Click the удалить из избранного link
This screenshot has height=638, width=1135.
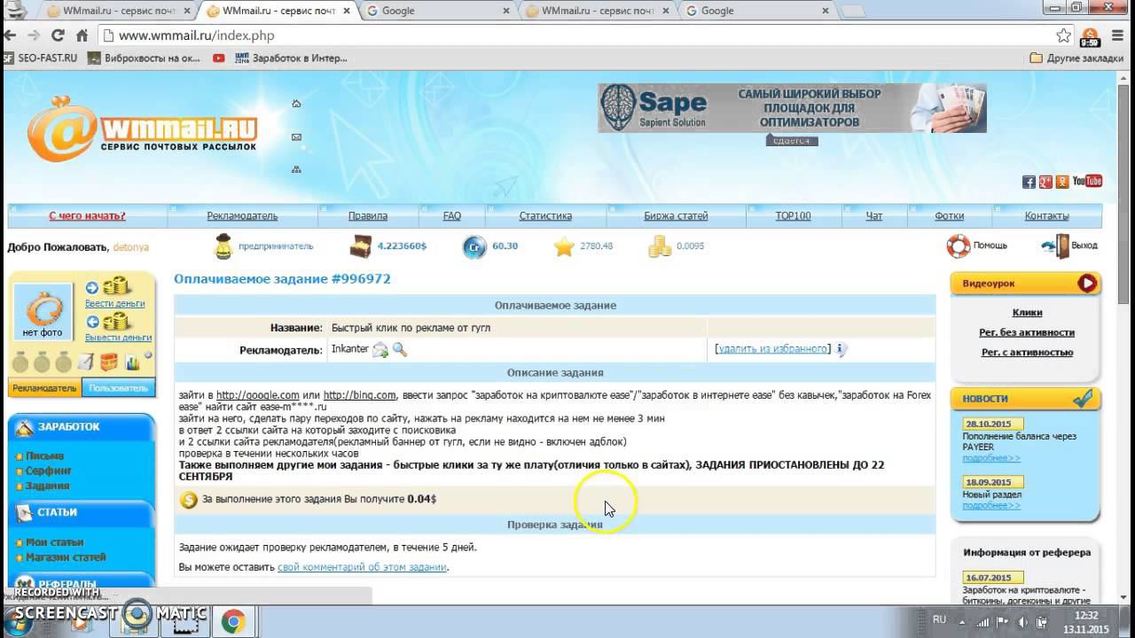point(772,349)
